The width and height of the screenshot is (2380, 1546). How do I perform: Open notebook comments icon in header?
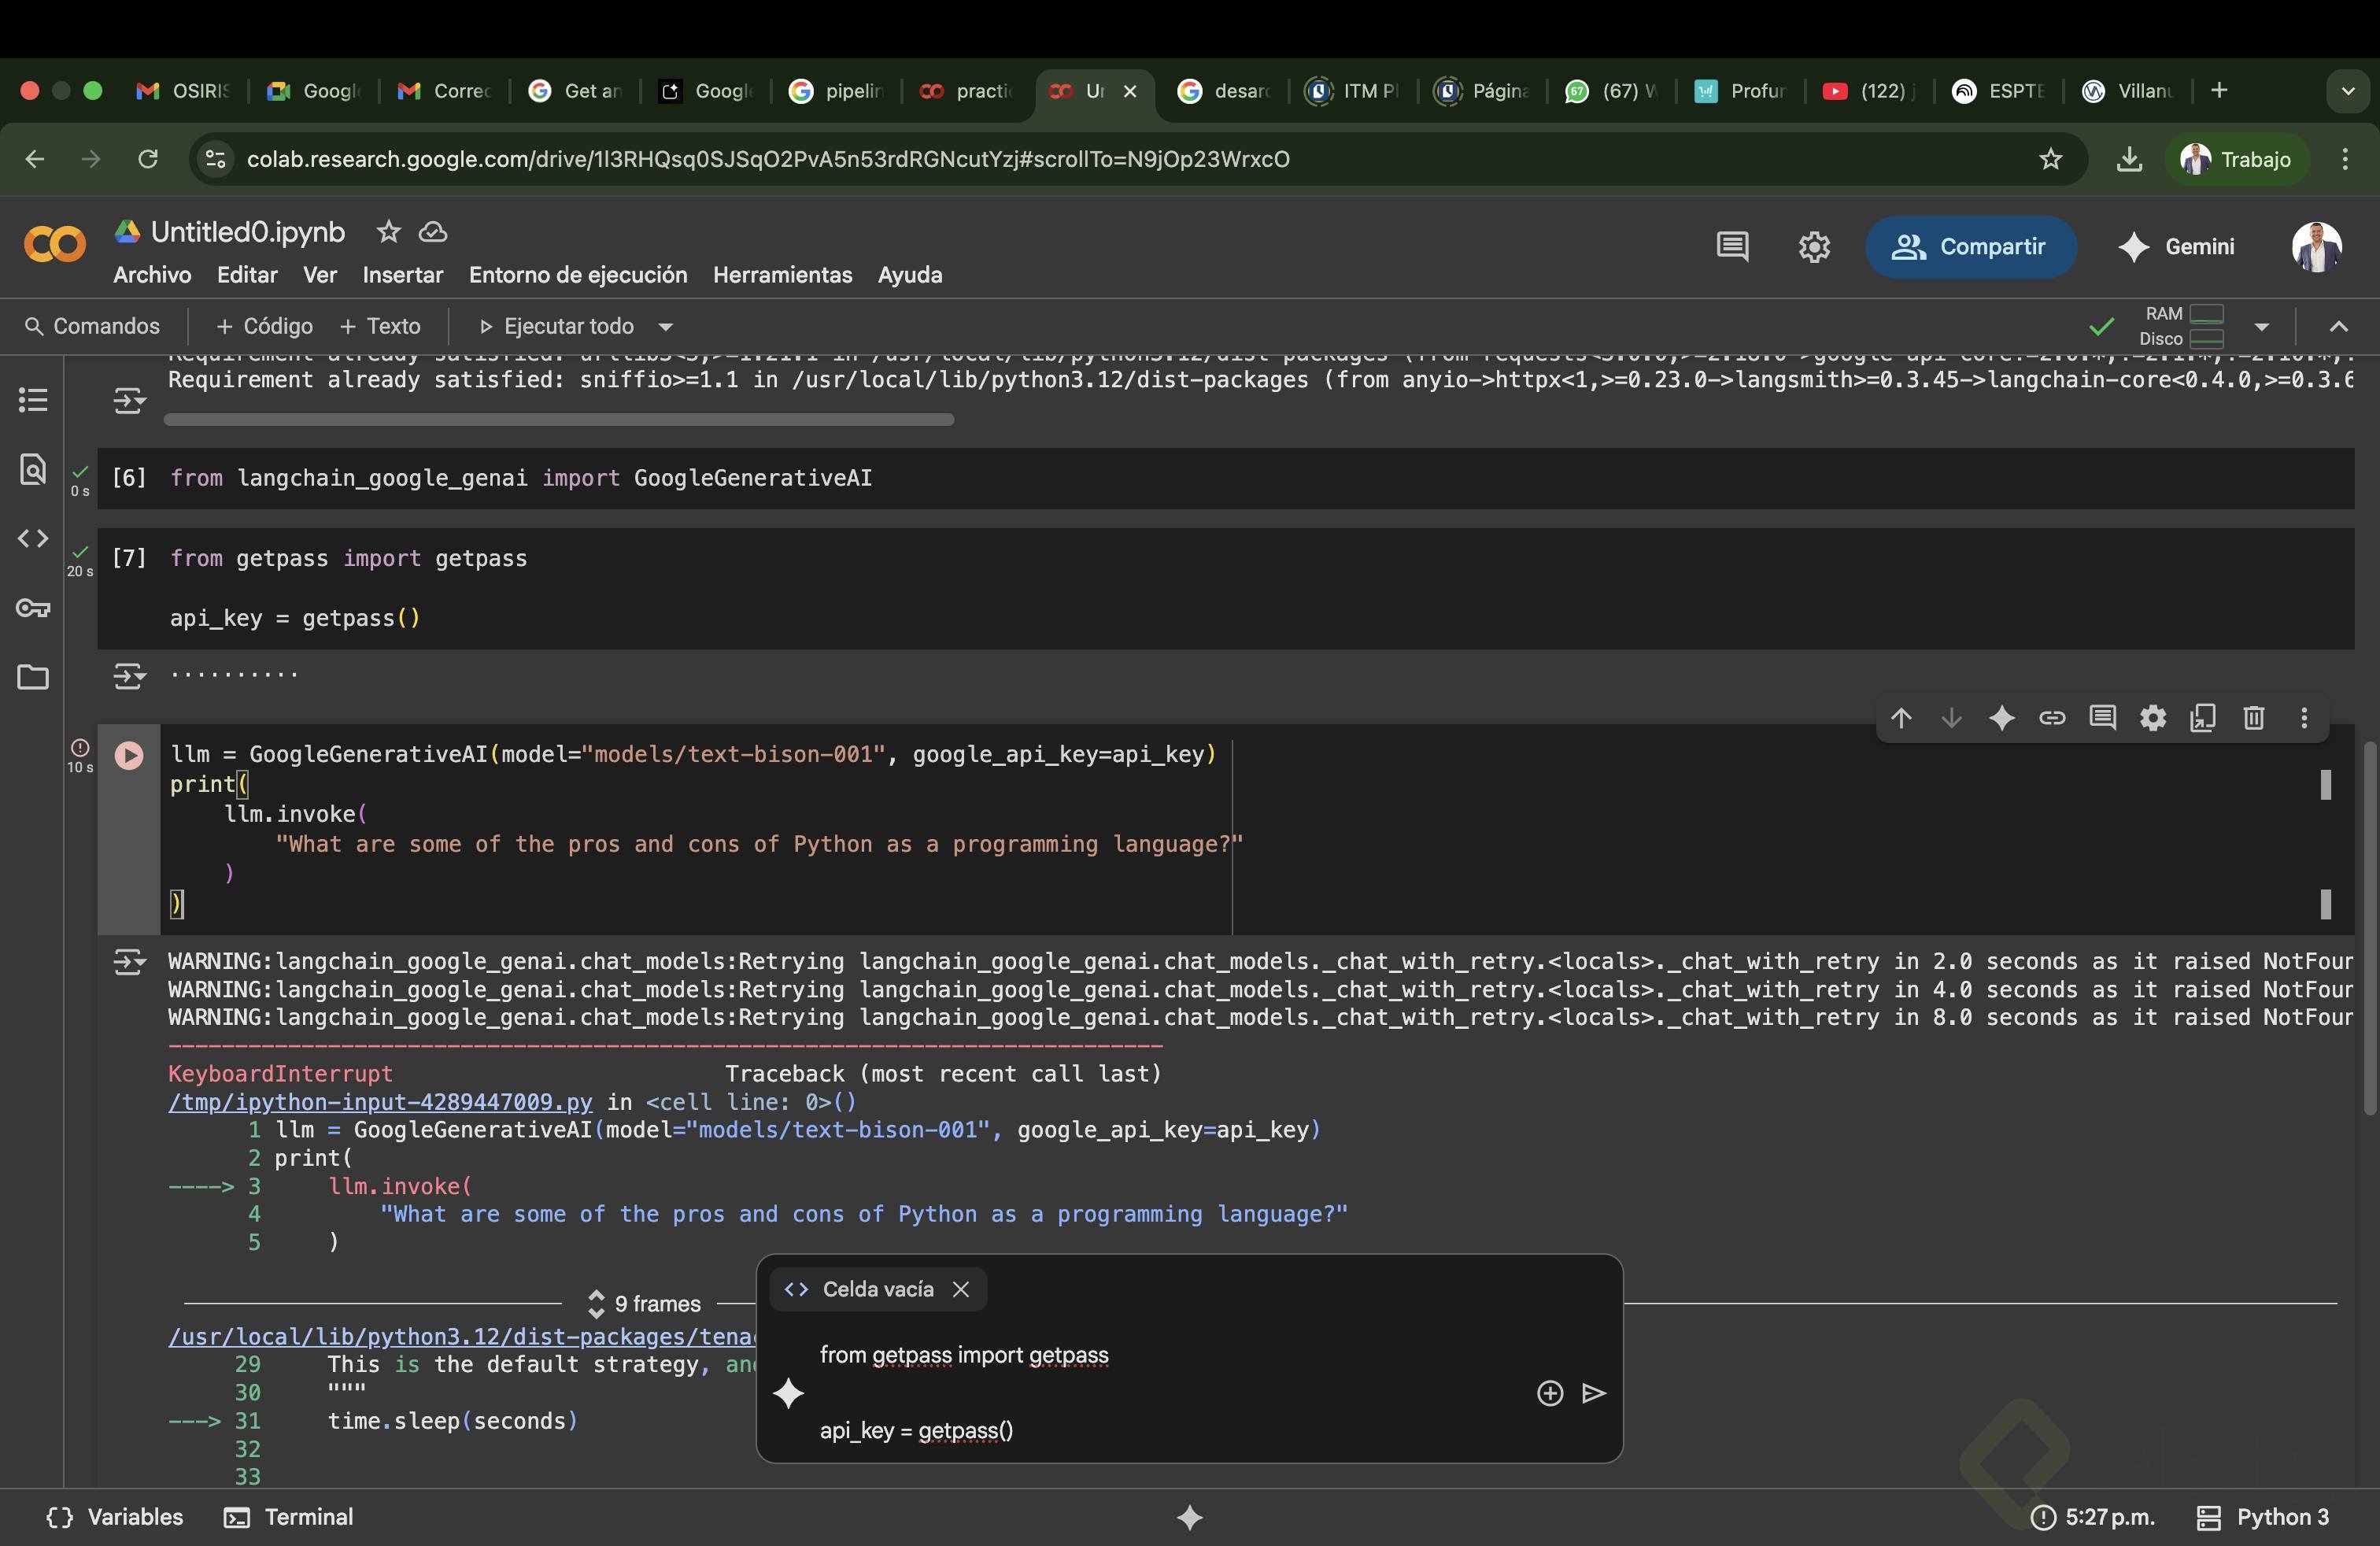pyautogui.click(x=1732, y=246)
